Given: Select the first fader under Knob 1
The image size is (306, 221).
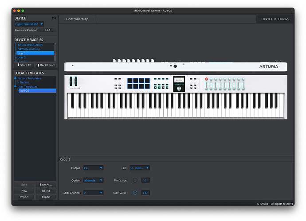Looking at the screenshot, I should (206, 86).
